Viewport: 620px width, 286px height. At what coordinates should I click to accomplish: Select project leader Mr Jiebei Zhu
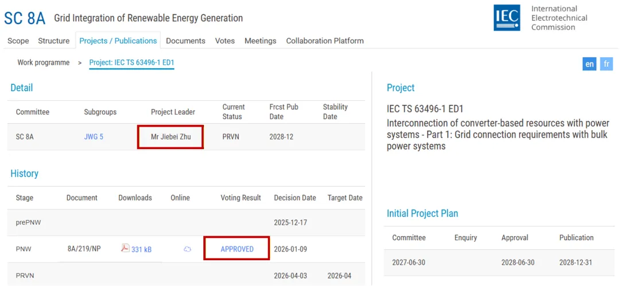click(x=170, y=137)
